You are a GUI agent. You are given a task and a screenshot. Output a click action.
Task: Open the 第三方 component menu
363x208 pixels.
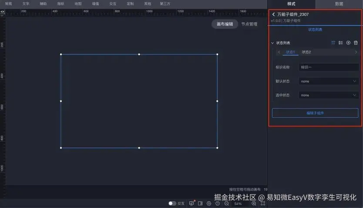click(165, 4)
